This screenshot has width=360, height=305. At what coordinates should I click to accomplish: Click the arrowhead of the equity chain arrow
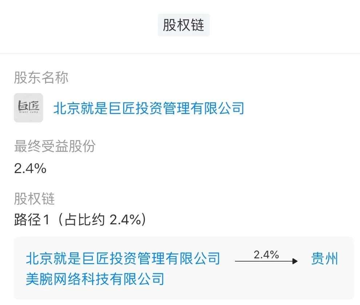pos(295,261)
